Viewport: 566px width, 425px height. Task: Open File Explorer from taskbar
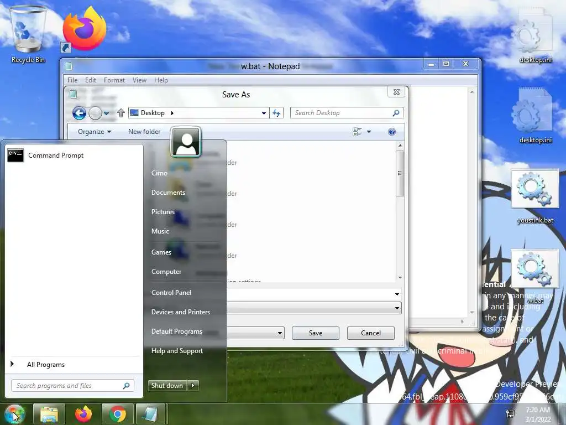[x=49, y=414]
